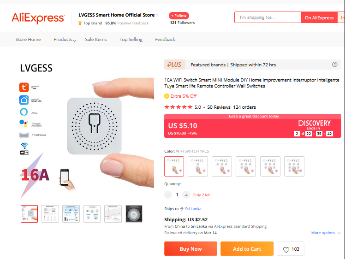The image size is (345, 259).
Task: Select the second color variant option
Action: coord(198,166)
